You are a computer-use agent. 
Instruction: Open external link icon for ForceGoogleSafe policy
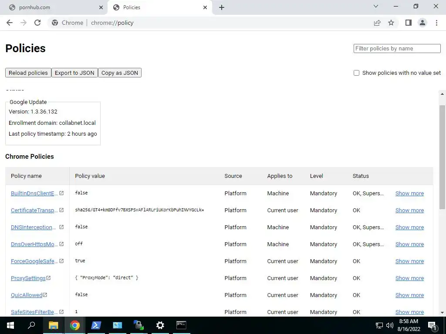coord(61,261)
